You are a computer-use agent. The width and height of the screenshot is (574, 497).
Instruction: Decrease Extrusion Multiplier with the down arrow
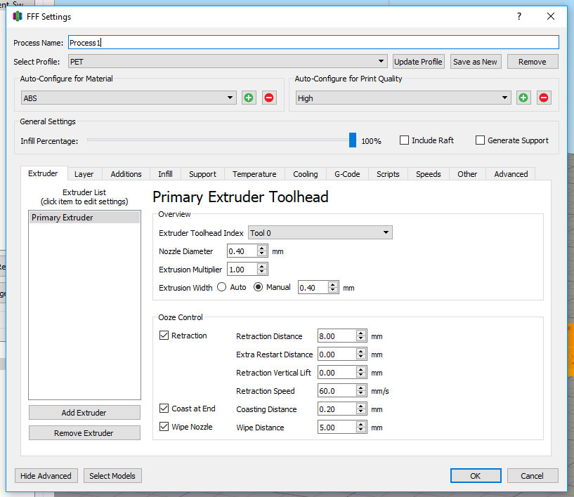point(261,272)
